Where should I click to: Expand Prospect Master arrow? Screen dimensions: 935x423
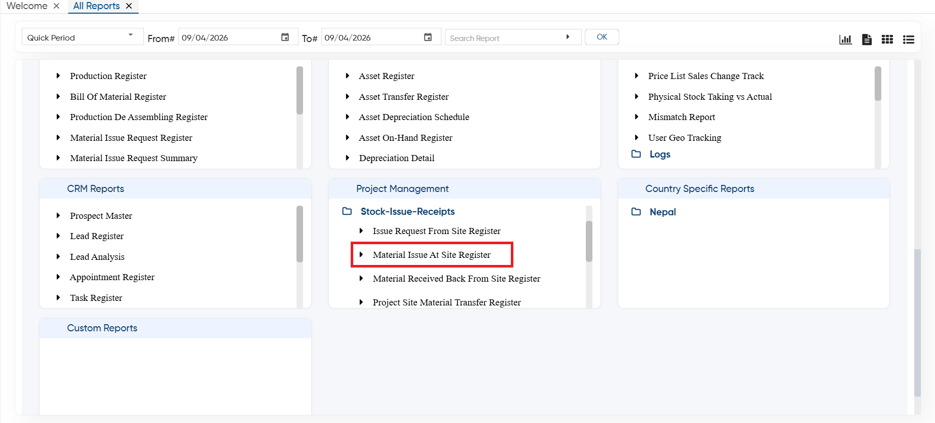coord(58,216)
